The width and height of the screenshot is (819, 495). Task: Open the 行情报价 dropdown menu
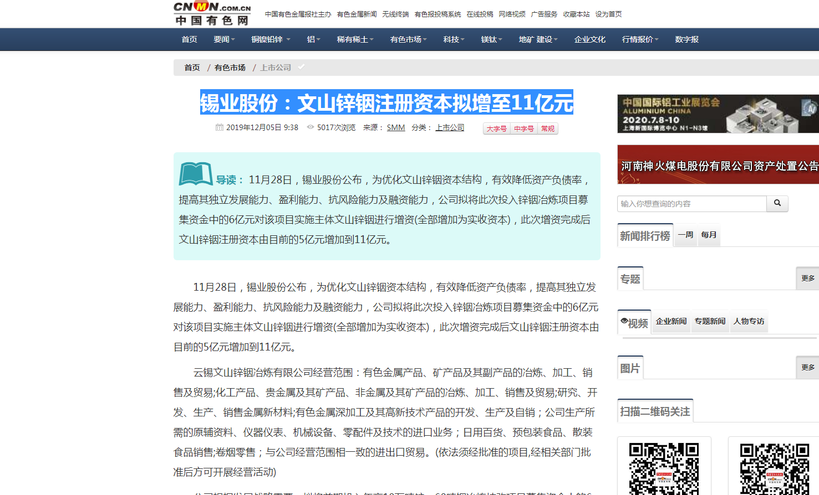point(640,39)
